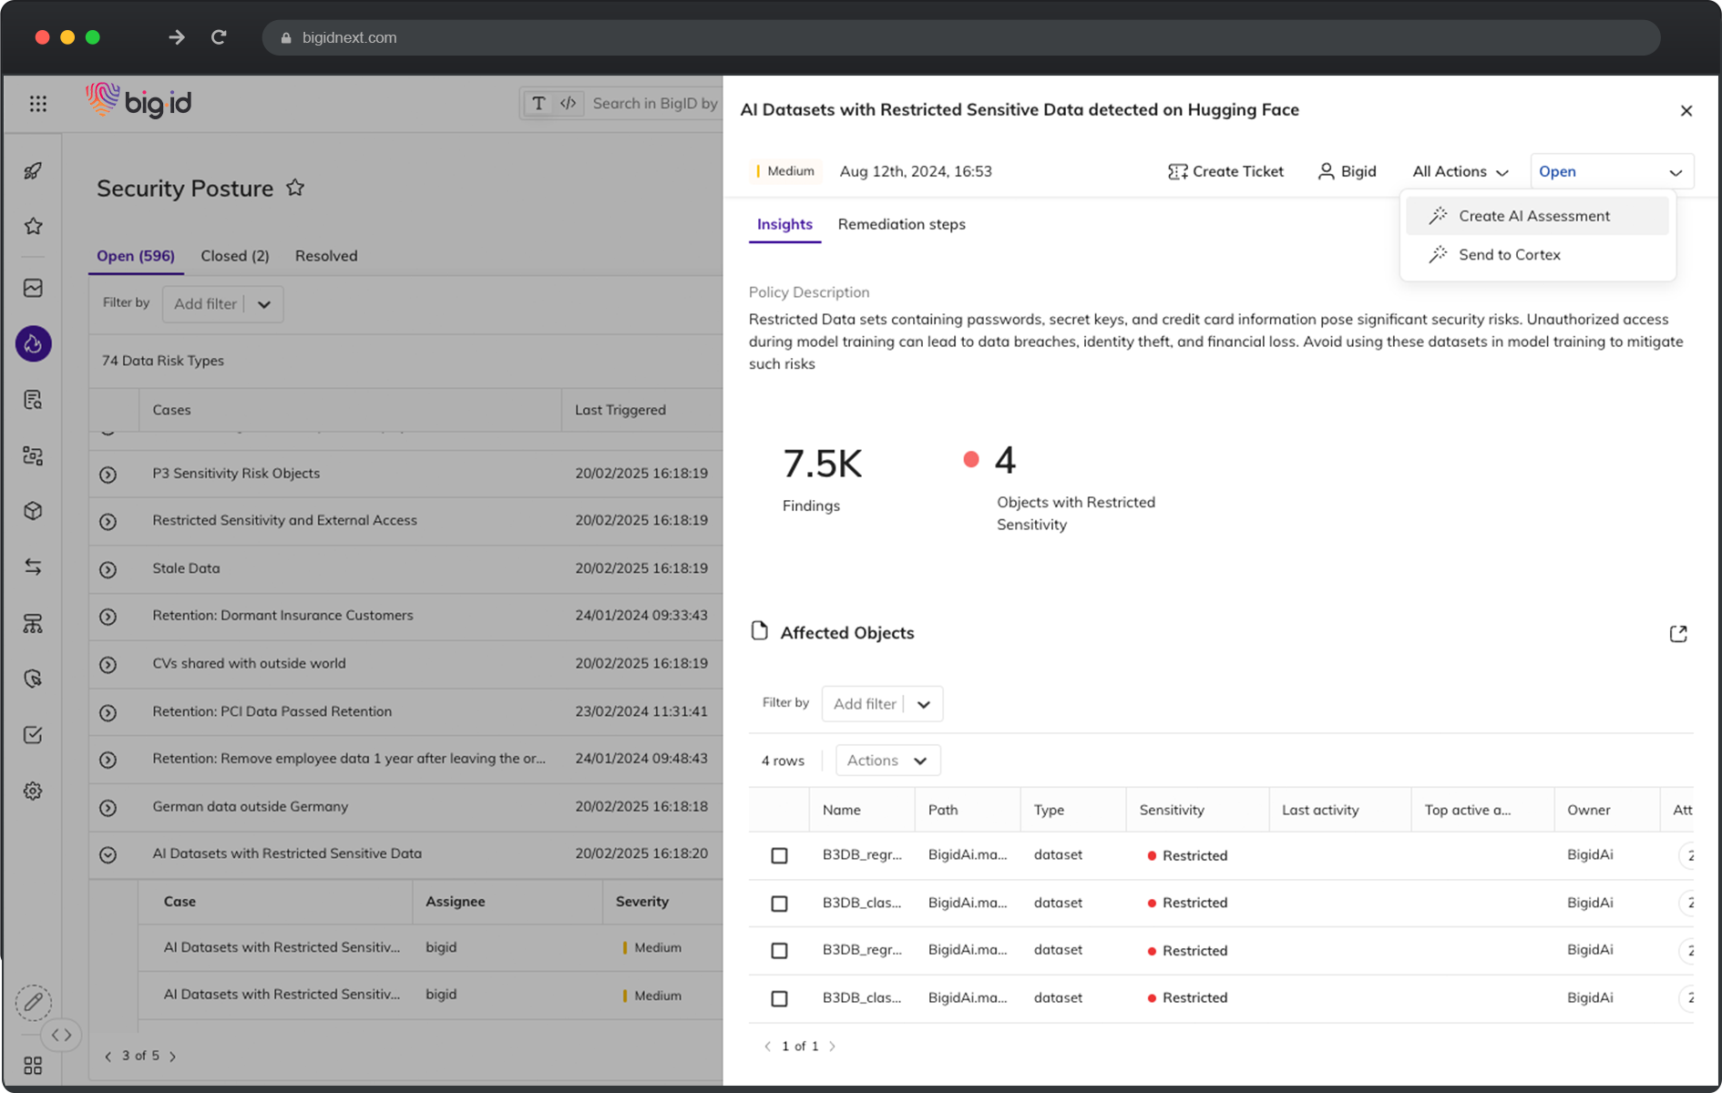Click the Create Ticket button
This screenshot has width=1722, height=1093.
(x=1225, y=171)
